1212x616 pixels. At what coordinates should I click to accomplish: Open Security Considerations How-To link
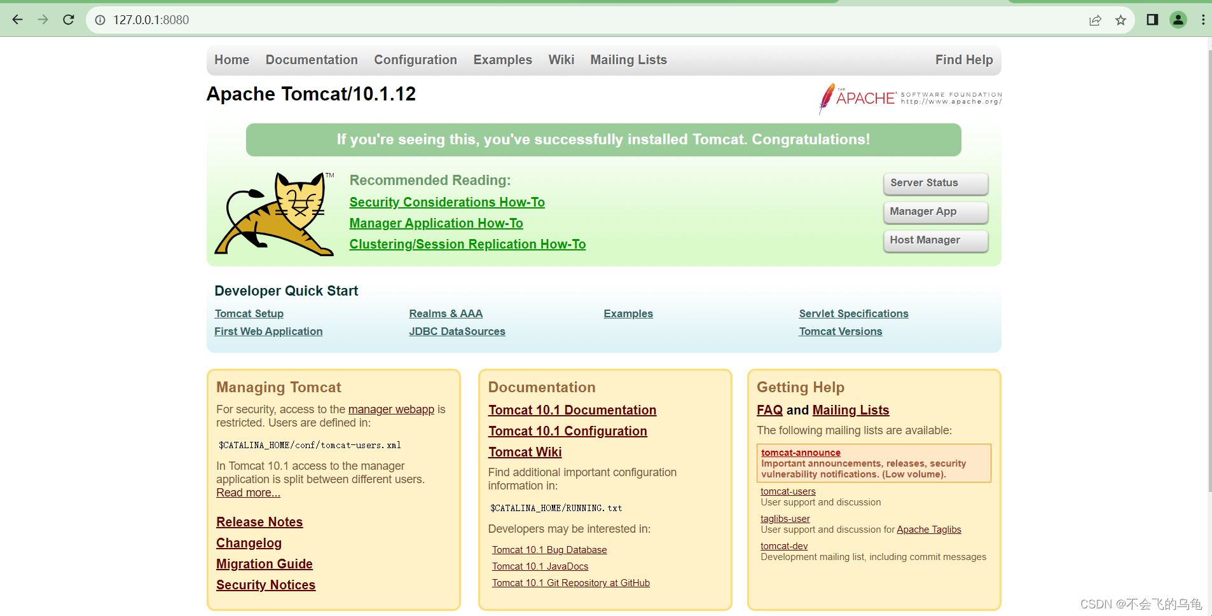[447, 202]
